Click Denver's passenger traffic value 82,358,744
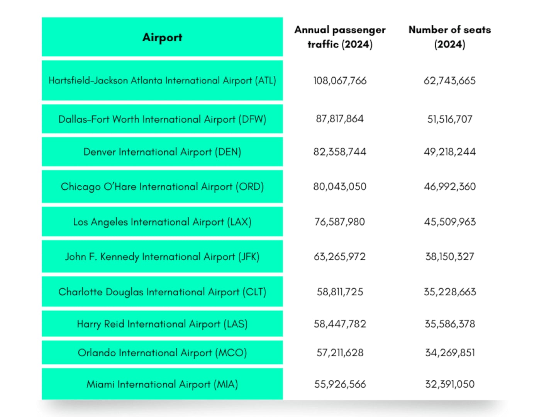This screenshot has width=556, height=417. point(340,152)
